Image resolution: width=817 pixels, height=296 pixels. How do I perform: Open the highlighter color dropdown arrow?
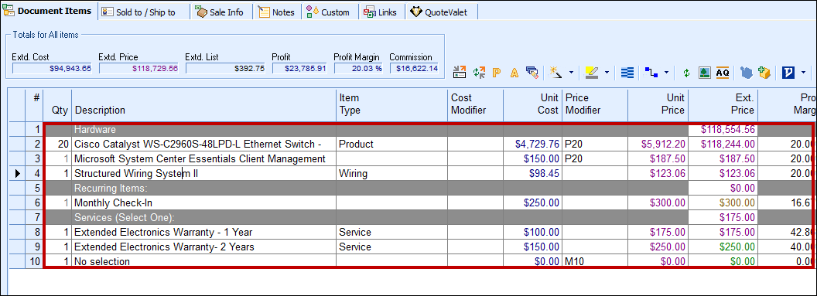(607, 73)
